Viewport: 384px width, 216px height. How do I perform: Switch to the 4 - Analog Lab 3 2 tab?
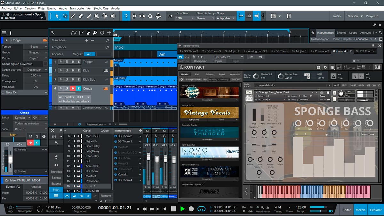pos(255,51)
